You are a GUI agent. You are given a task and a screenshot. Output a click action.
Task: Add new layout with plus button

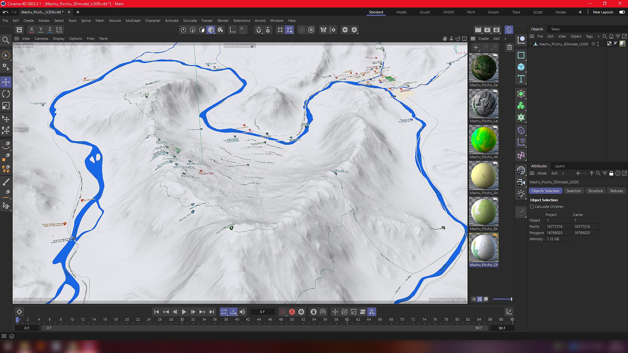(x=580, y=12)
